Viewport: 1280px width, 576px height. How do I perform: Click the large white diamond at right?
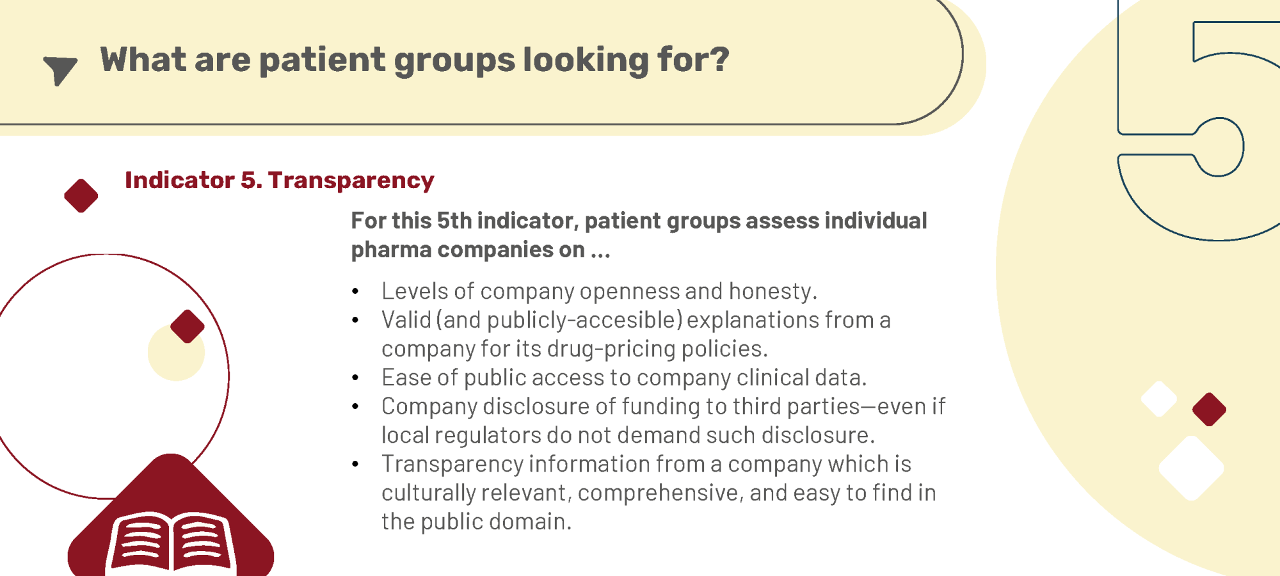(x=1192, y=468)
